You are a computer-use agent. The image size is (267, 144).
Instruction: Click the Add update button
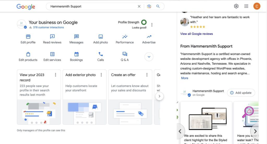(241, 93)
